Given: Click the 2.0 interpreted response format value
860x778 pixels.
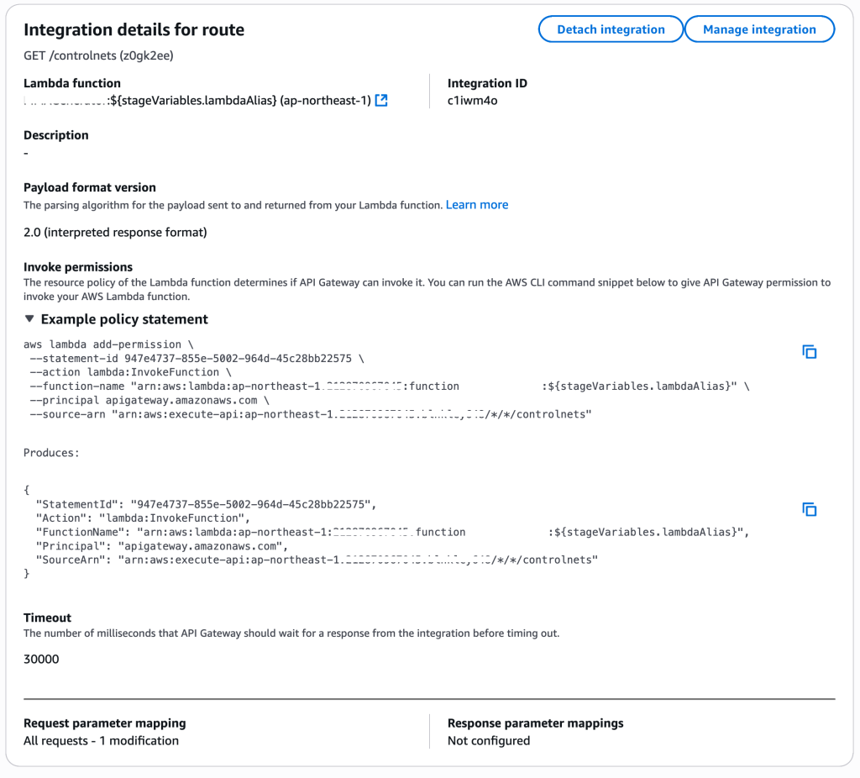Looking at the screenshot, I should (x=115, y=232).
